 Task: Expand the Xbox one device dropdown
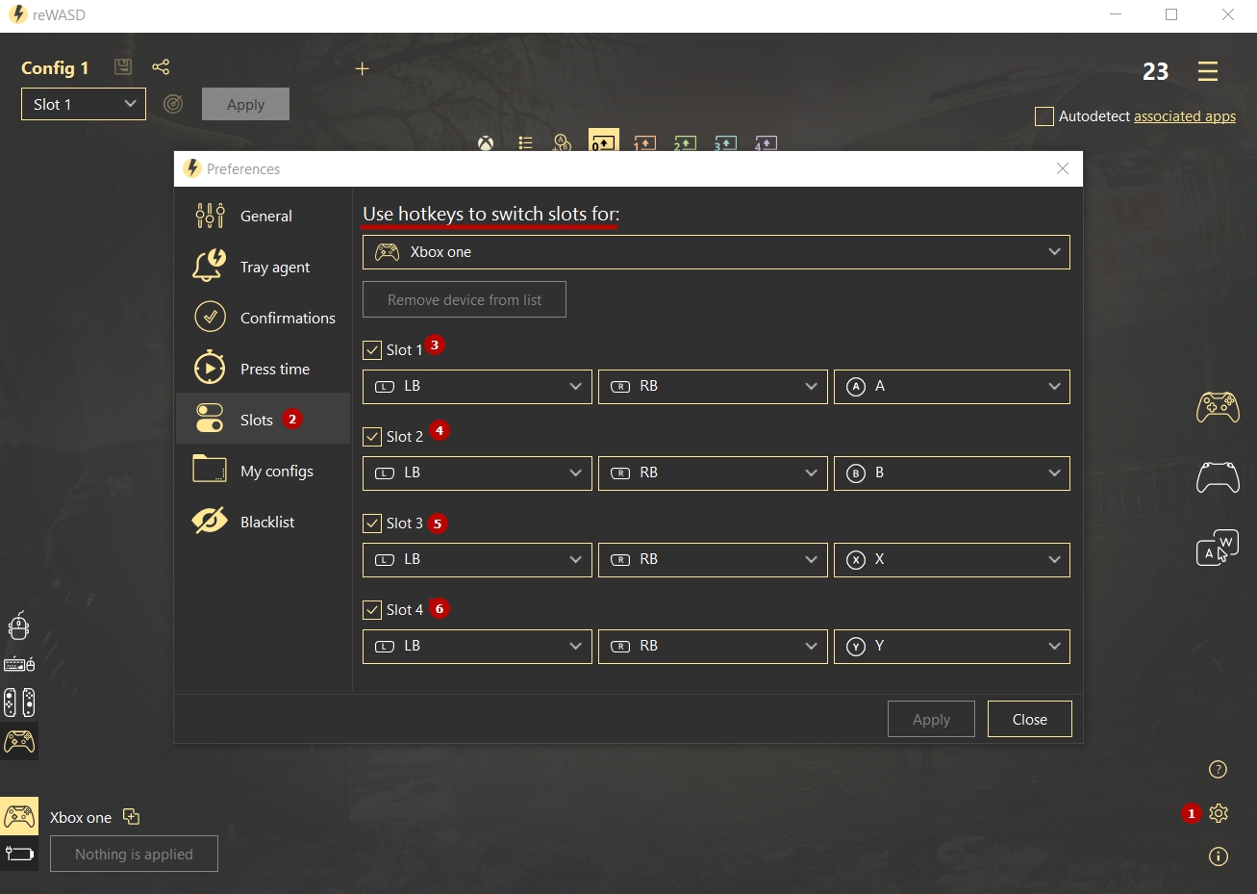(x=716, y=252)
